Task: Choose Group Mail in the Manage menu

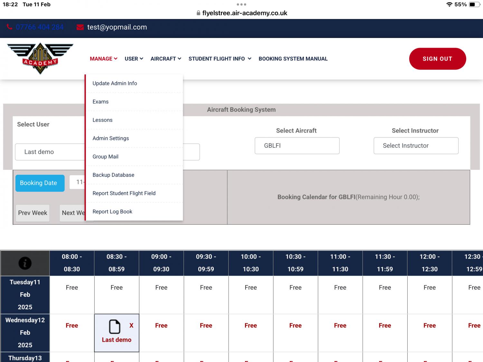Action: 105,156
